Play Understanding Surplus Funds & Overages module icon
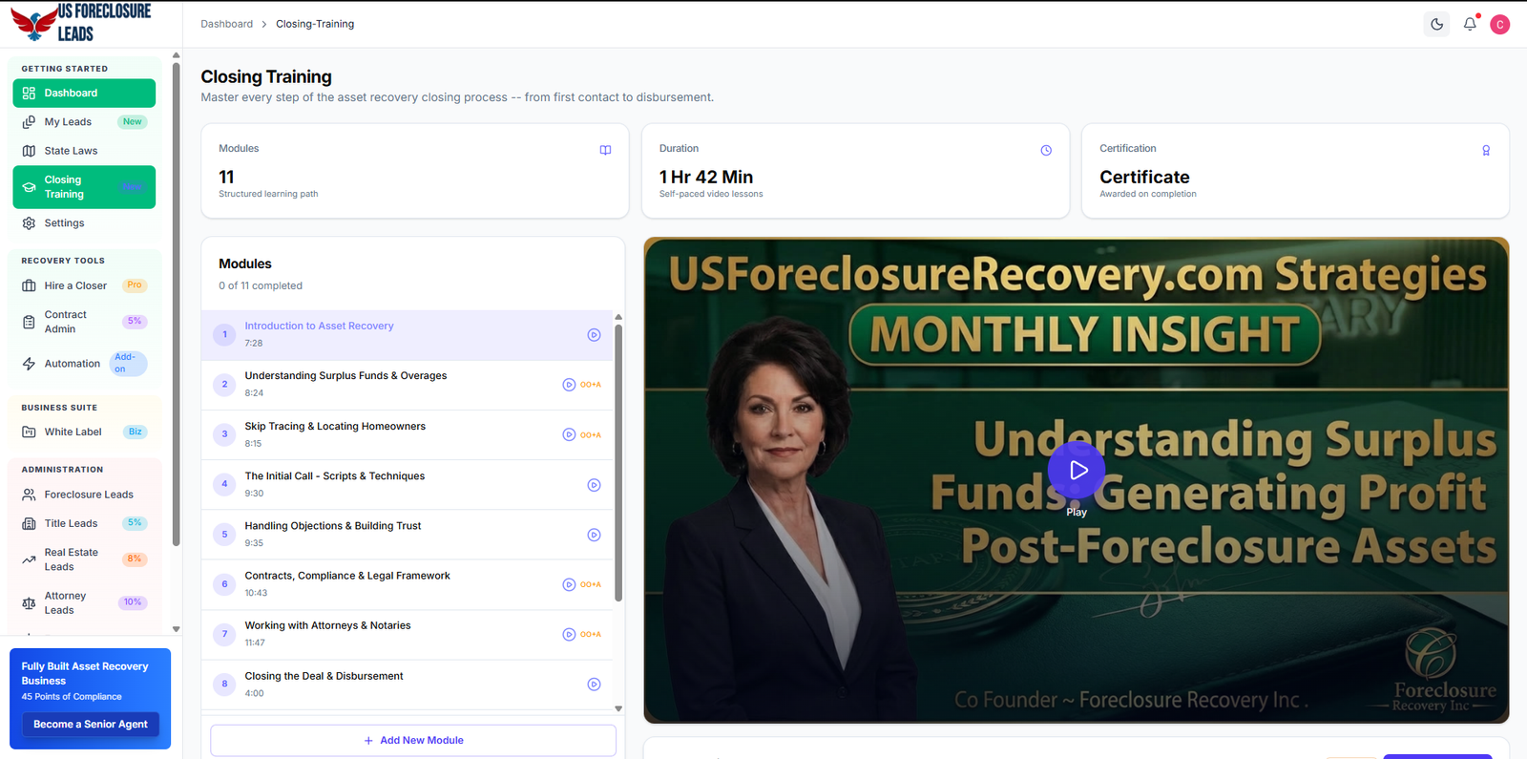 569,385
